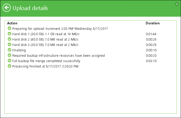Click the 0:01:44 duration value
Screen dimensions: 181x118
pyautogui.click(x=151, y=34)
